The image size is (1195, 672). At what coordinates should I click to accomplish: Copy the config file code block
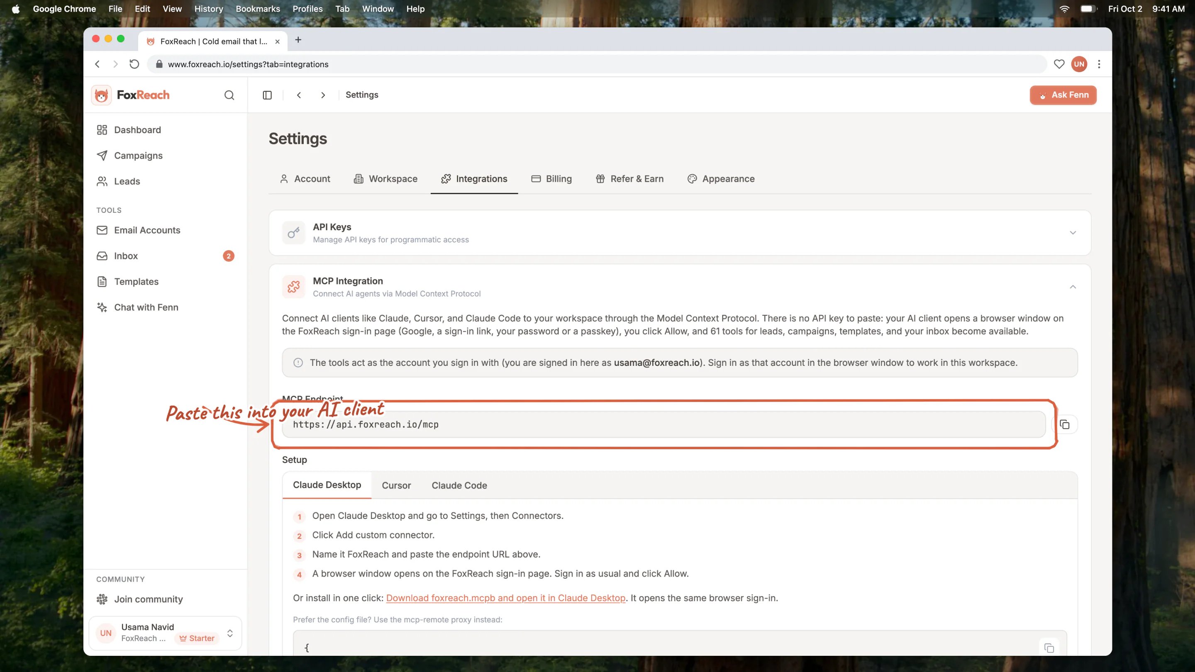coord(1049,648)
